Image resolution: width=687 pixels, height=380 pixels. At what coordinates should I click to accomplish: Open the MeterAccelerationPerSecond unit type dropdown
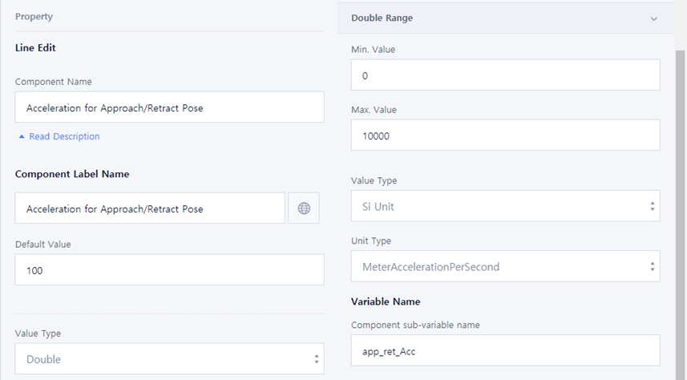coord(505,266)
